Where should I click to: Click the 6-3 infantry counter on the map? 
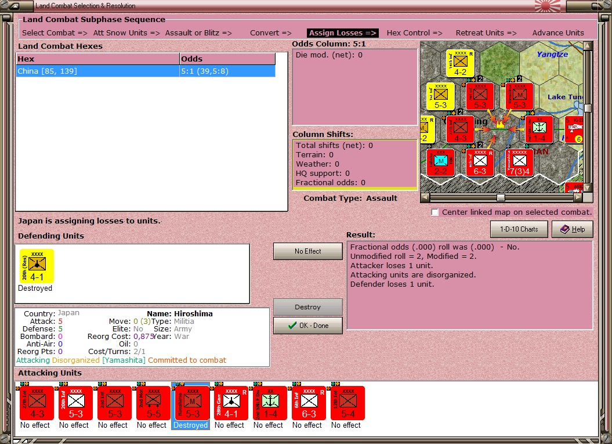coord(480,163)
